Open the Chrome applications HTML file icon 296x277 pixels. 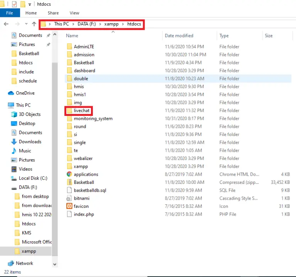pyautogui.click(x=69, y=174)
